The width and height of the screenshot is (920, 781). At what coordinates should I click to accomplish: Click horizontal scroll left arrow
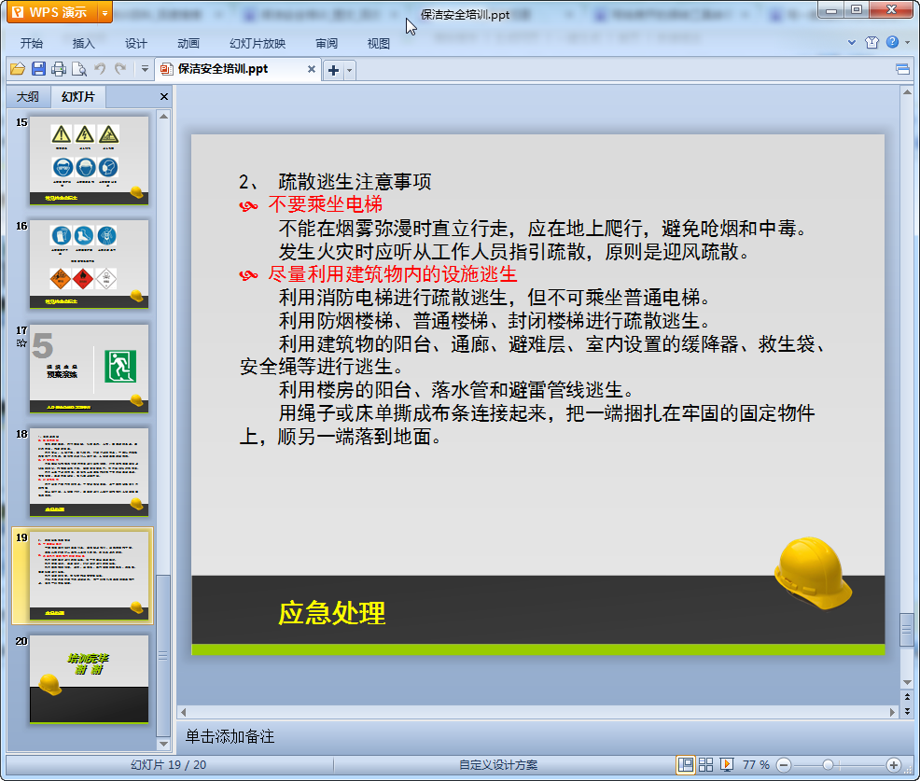184,712
